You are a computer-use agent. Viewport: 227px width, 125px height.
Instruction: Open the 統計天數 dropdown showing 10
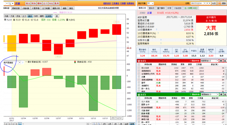[151, 3]
